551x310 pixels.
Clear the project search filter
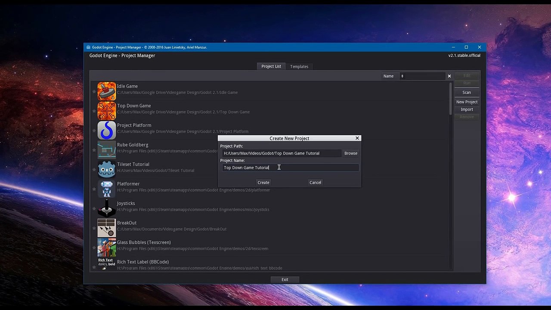(x=449, y=76)
